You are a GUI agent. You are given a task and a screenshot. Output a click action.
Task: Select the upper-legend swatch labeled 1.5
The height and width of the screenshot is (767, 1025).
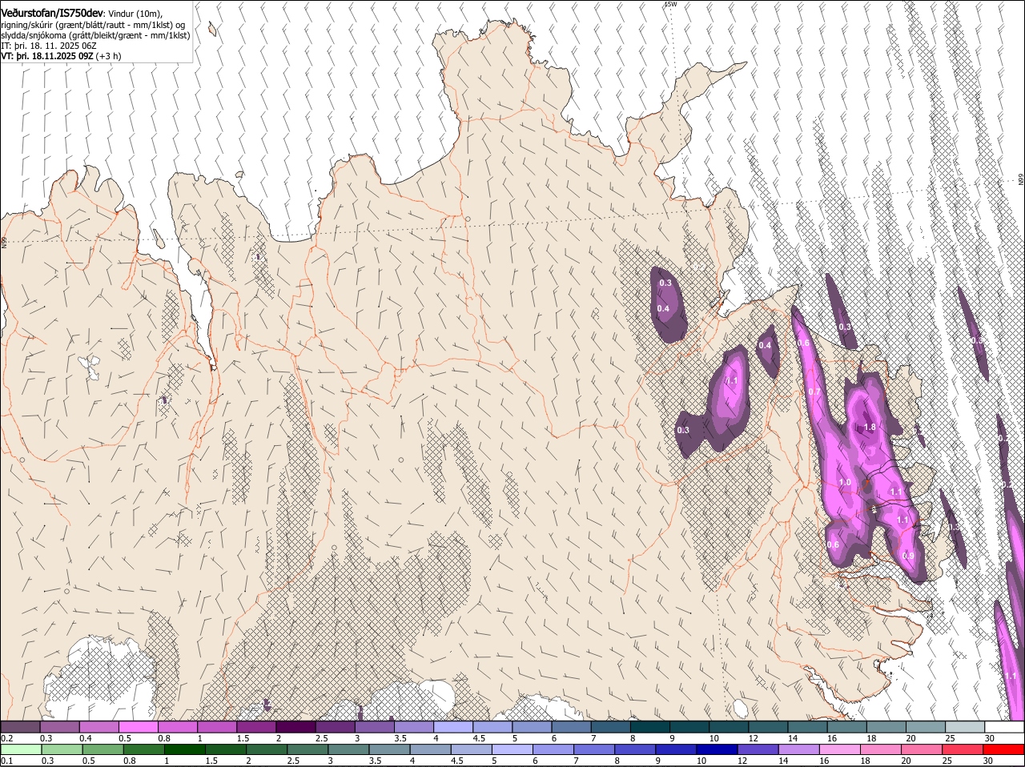point(256,727)
